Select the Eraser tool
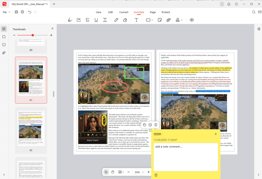The width and height of the screenshot is (262, 179). (125, 20)
